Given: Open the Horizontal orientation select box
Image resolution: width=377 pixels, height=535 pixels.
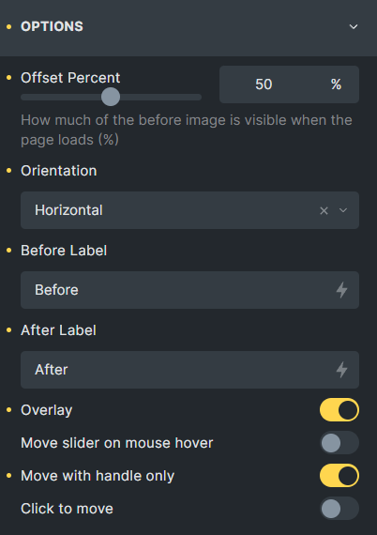Looking at the screenshot, I should point(189,210).
